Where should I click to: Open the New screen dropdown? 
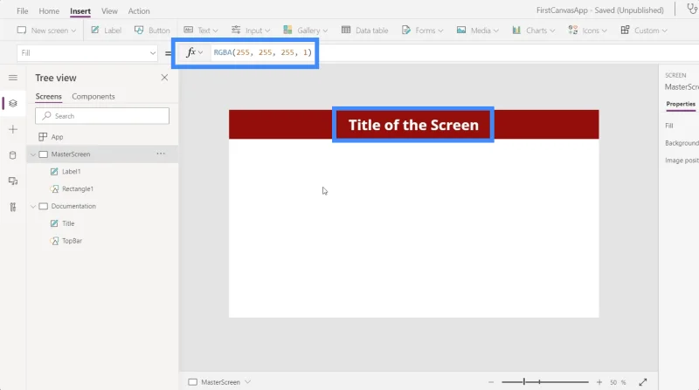coord(46,31)
